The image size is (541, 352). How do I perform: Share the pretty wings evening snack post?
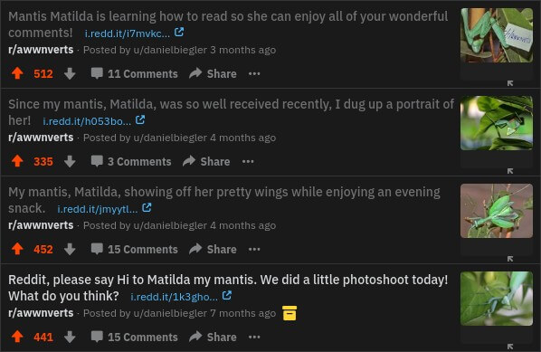[x=213, y=249]
